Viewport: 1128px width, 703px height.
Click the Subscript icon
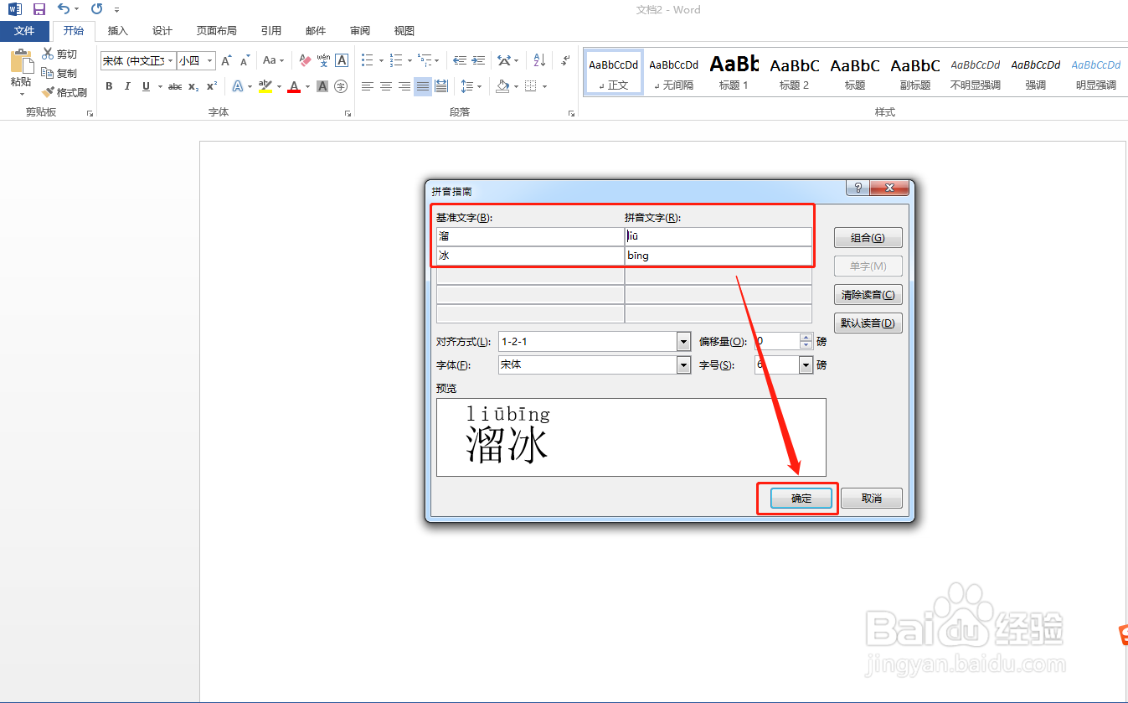pyautogui.click(x=192, y=86)
